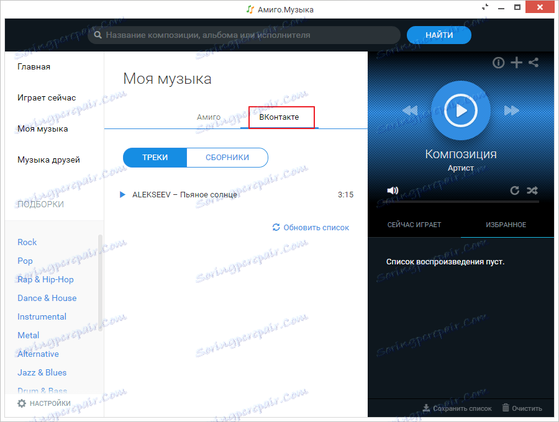Click the refresh icon beside Обновить список
559x422 pixels.
pyautogui.click(x=276, y=227)
